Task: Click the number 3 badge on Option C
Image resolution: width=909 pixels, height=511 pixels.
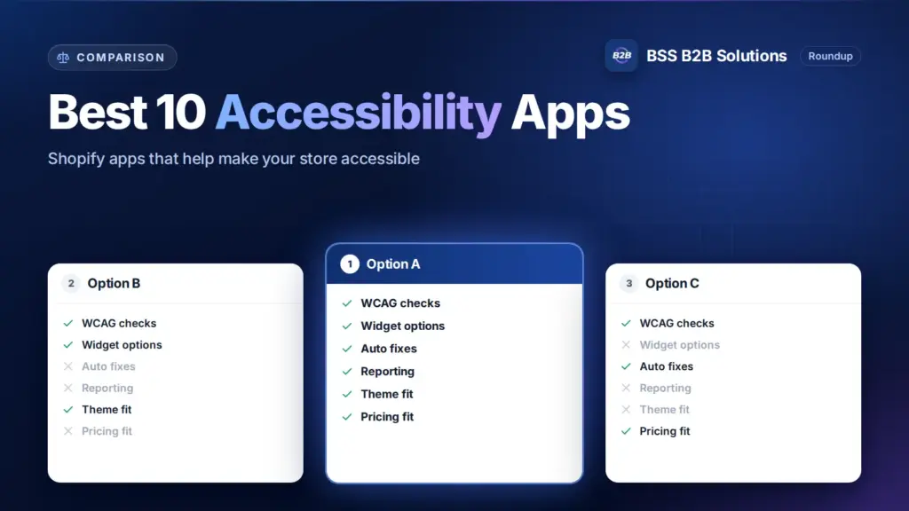Action: [629, 283]
